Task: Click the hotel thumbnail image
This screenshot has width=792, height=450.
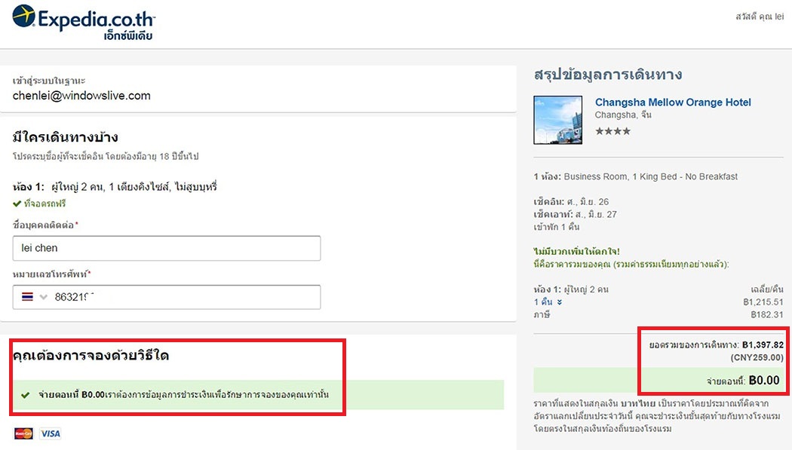Action: point(558,120)
